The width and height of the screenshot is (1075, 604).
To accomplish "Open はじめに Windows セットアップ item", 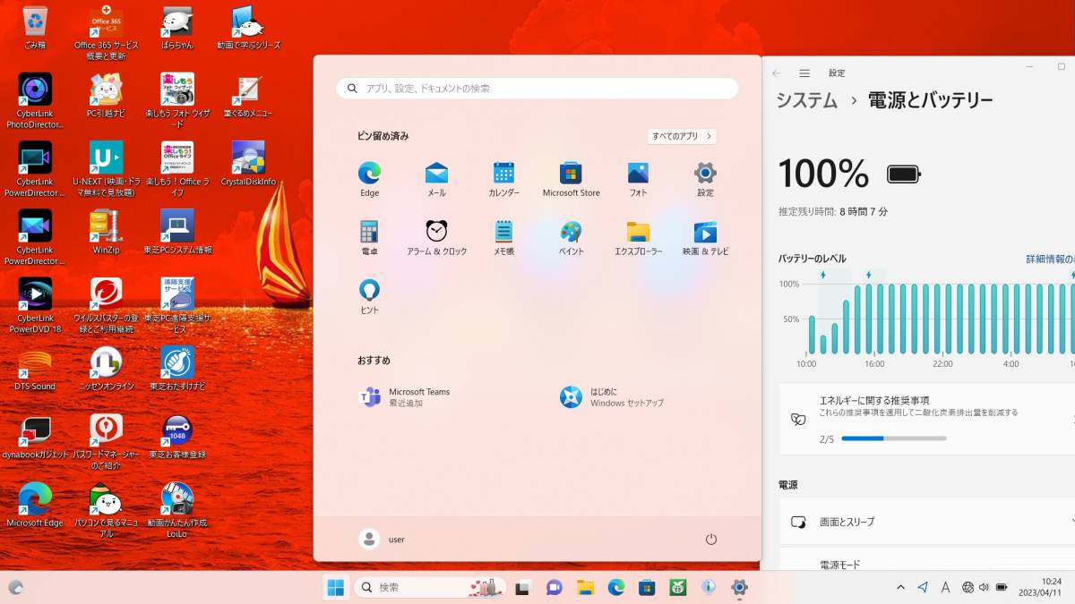I will (613, 397).
